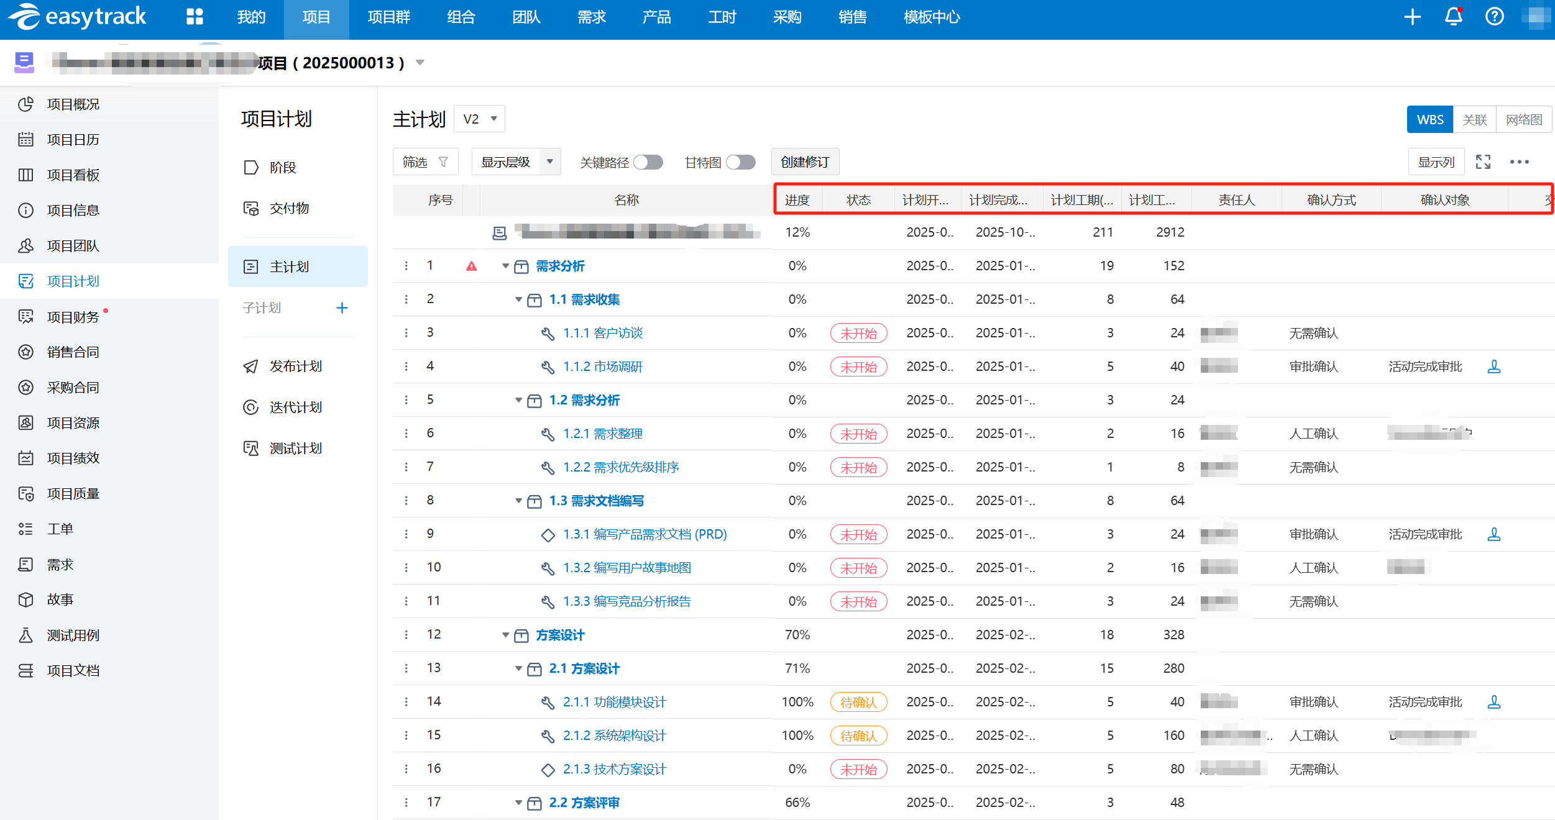Toggle the 关键路径 switch
The image size is (1555, 820).
point(648,163)
